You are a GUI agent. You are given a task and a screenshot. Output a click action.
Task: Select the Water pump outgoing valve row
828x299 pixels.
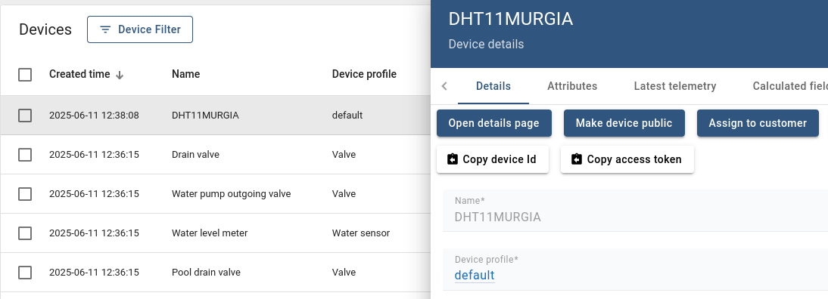click(216, 194)
